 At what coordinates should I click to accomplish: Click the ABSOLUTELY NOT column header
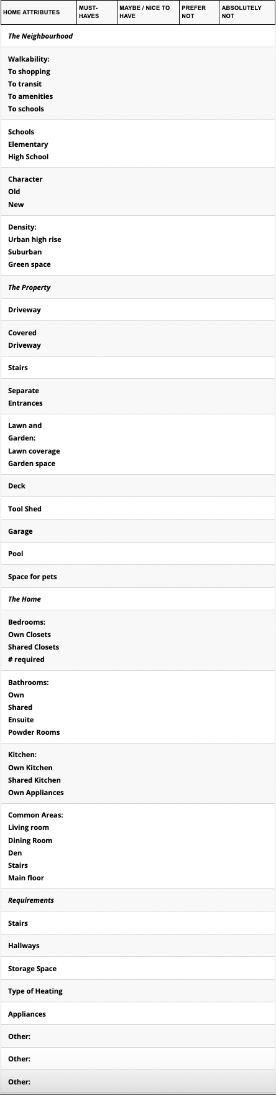(247, 12)
